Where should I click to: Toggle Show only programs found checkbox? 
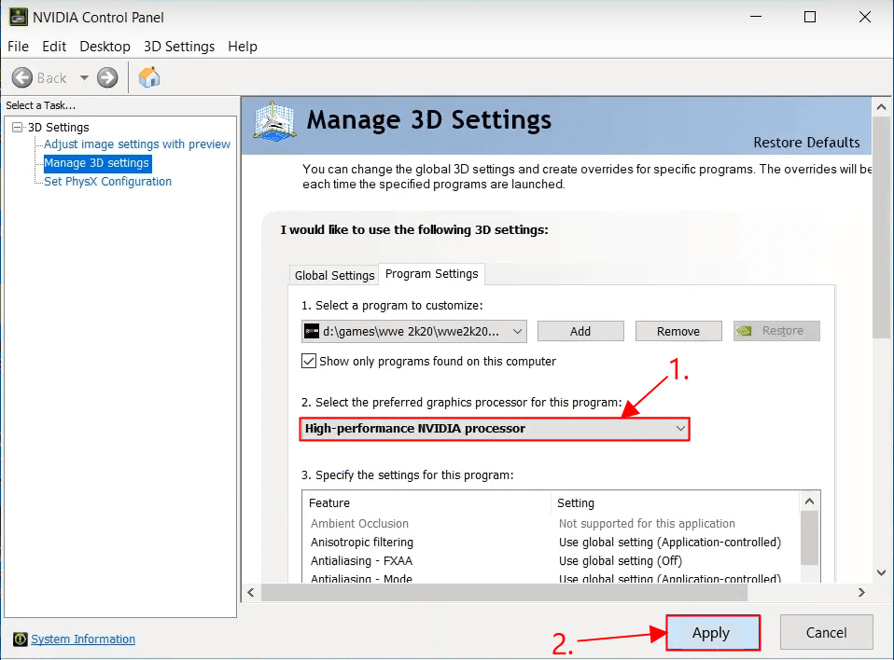tap(309, 361)
